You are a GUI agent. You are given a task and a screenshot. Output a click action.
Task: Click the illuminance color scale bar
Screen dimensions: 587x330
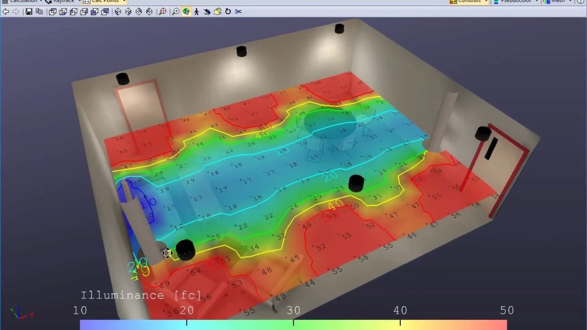(293, 325)
